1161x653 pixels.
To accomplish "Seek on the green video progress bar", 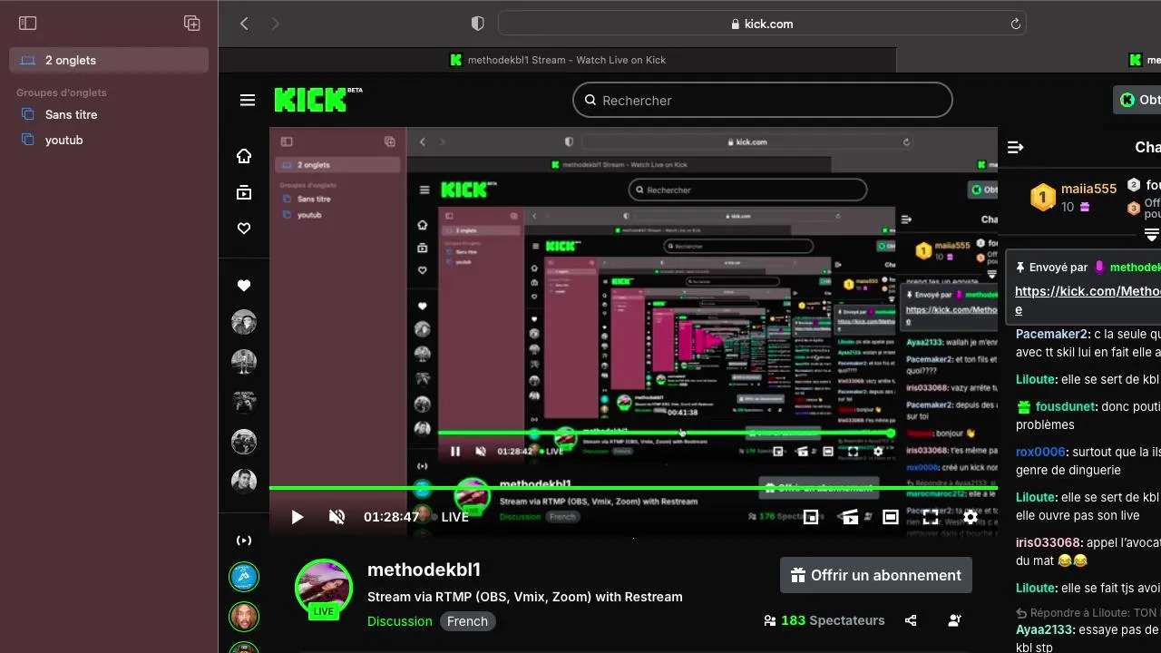I will pyautogui.click(x=633, y=488).
